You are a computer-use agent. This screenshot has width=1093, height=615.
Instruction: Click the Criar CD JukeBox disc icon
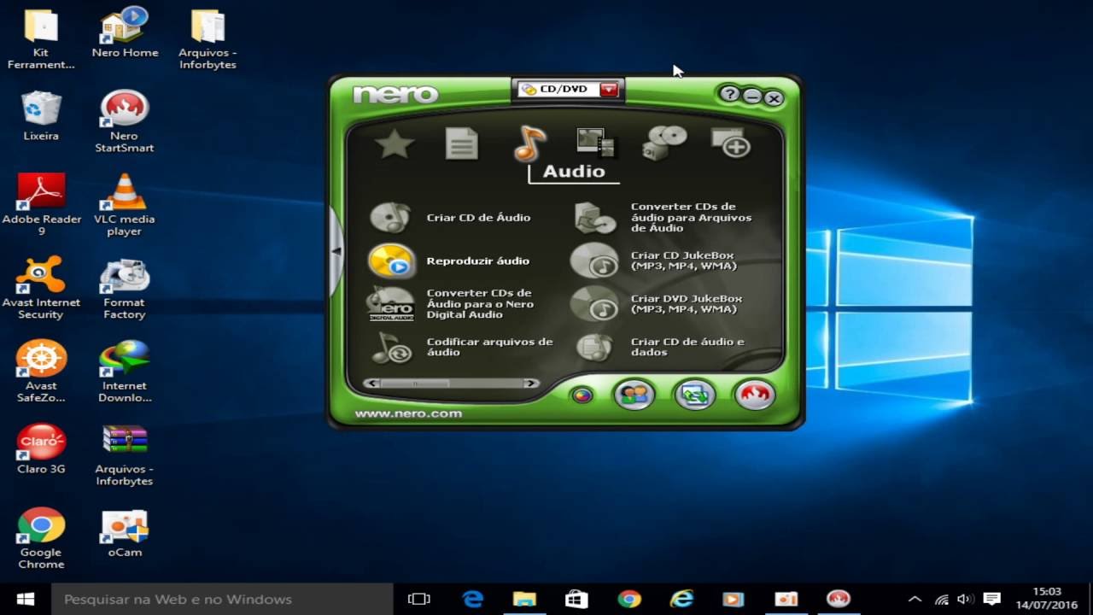click(594, 261)
